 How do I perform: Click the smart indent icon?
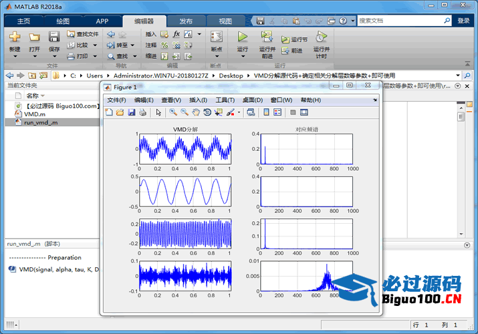164,56
